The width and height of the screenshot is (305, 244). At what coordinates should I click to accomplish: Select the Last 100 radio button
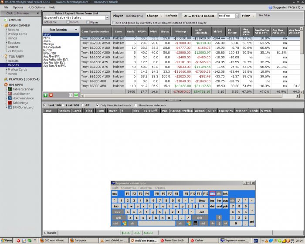pyautogui.click(x=44, y=105)
